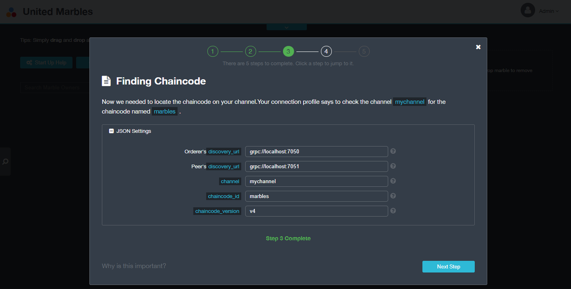Jump to step 1 circle

[213, 51]
